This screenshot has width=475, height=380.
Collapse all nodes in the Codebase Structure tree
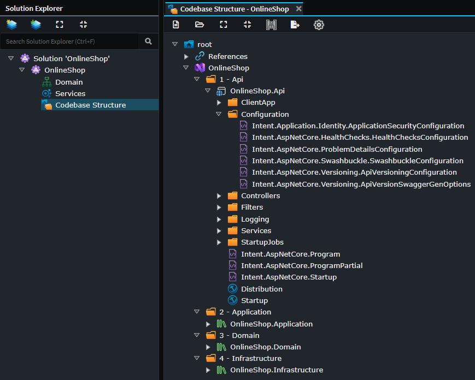(x=247, y=24)
